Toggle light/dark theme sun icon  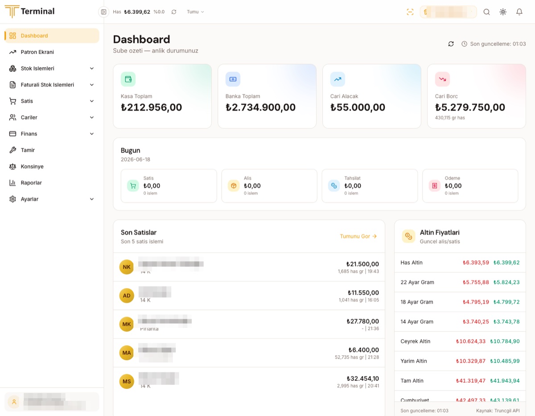coord(503,12)
